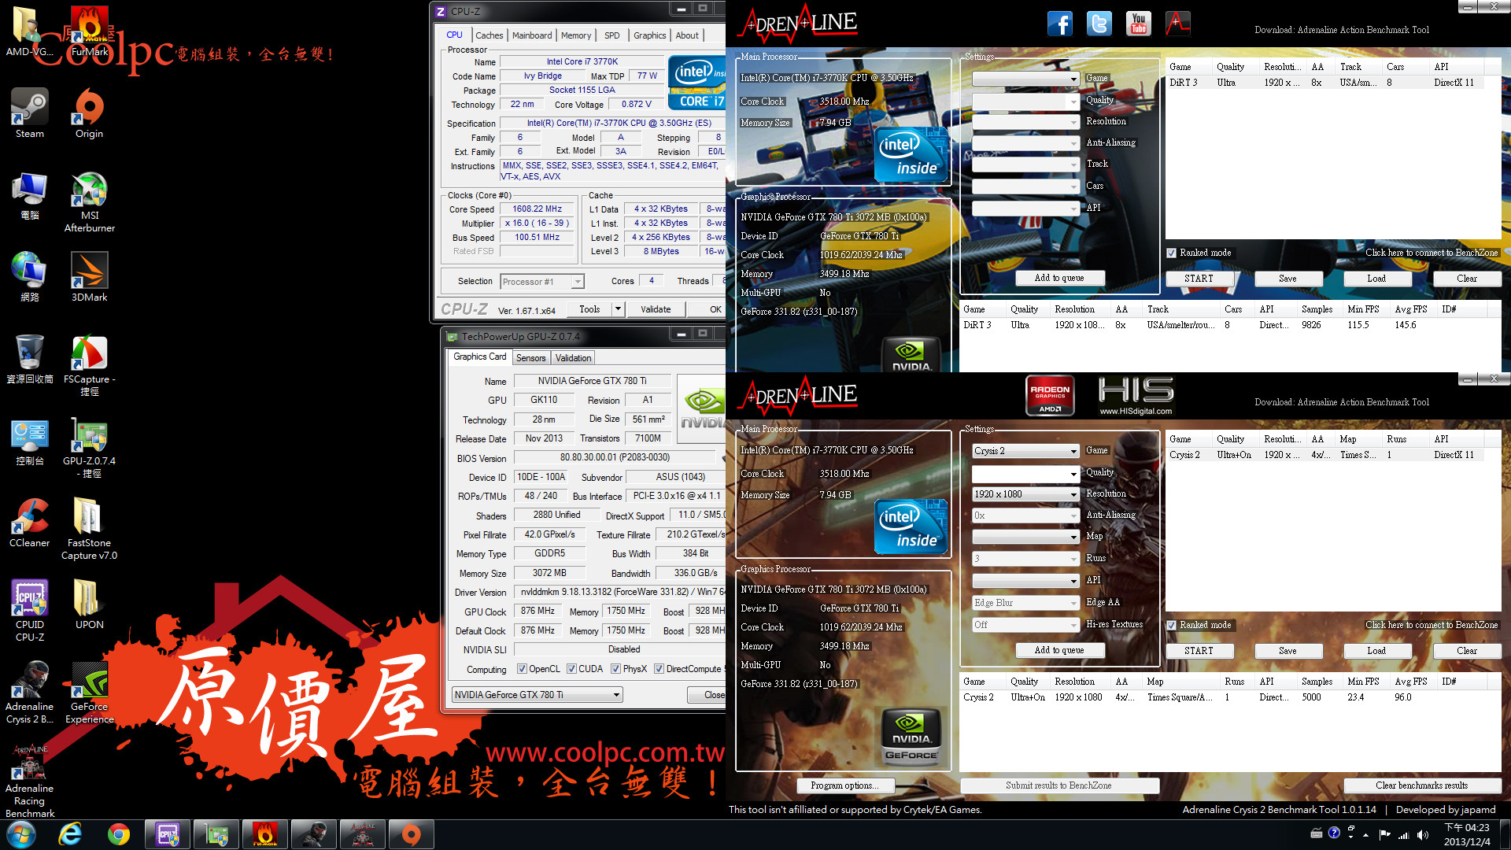Open the Validation tab in GPU-Z
Screen dimensions: 1511x850
pyautogui.click(x=573, y=358)
